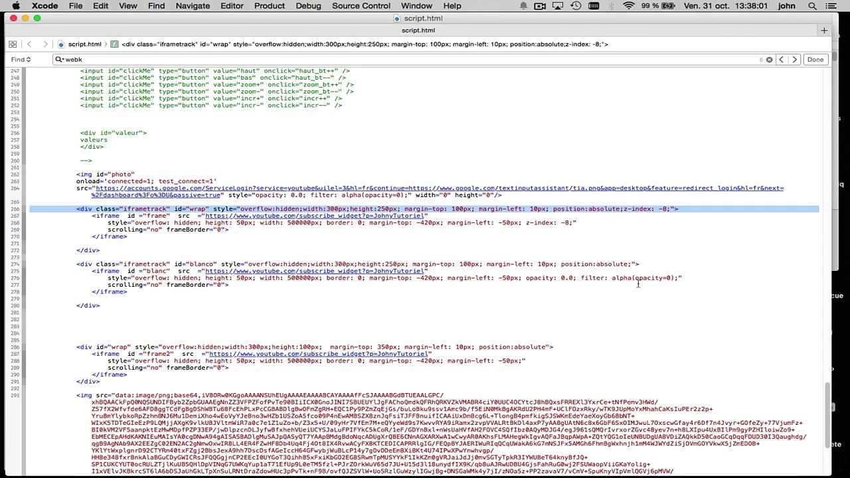Open the AirPlay display menu
This screenshot has height=478, width=850.
pos(558,6)
